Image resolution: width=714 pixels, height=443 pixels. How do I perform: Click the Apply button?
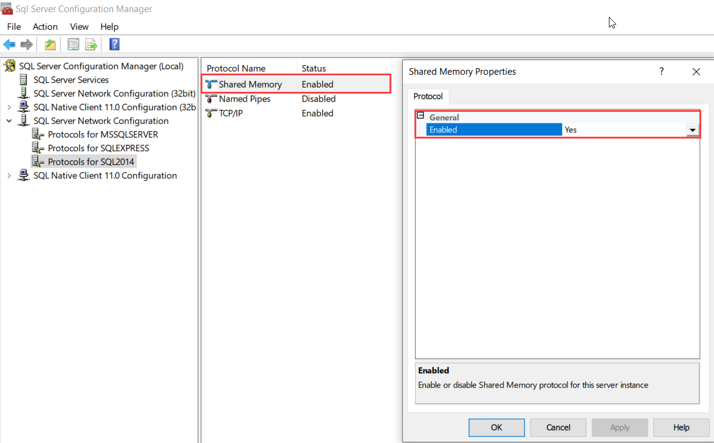pos(620,427)
